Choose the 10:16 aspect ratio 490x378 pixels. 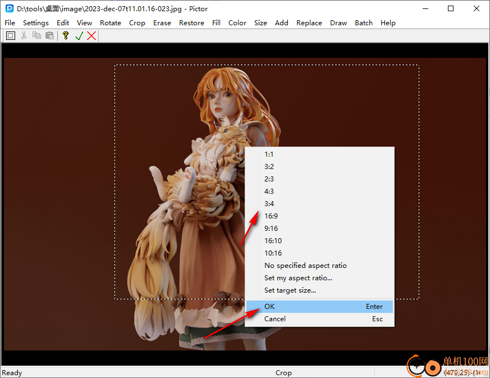coord(319,253)
